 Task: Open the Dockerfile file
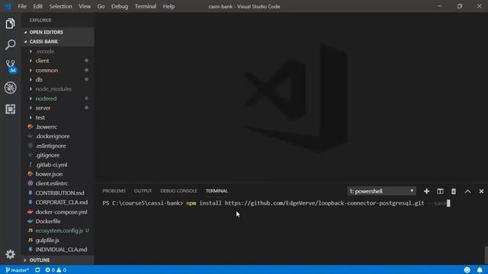[x=58, y=221]
